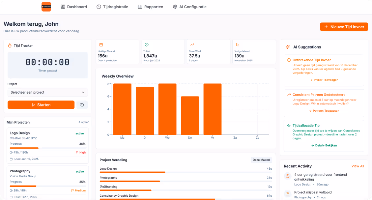Click the AI Suggestions sparkle icon
The height and width of the screenshot is (200, 372).
tap(288, 47)
